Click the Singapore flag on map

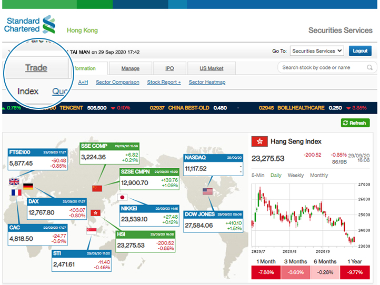click(92, 231)
